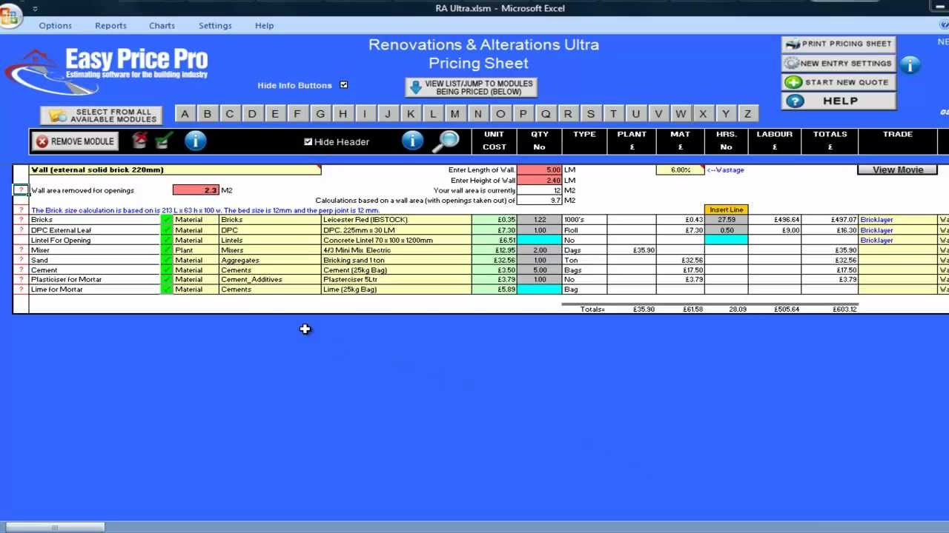Open the Help menu in the menu bar

[x=265, y=25]
